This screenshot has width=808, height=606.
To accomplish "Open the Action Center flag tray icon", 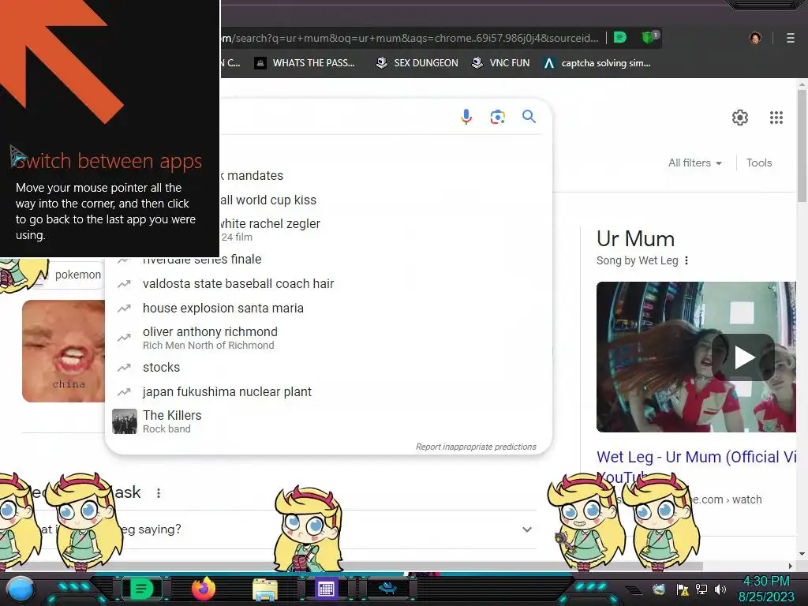I will [x=683, y=589].
